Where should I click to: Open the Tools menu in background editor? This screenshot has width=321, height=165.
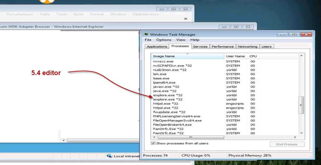62,14
